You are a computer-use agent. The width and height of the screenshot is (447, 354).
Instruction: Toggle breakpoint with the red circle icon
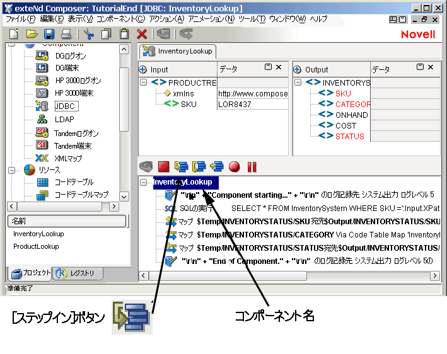click(235, 167)
